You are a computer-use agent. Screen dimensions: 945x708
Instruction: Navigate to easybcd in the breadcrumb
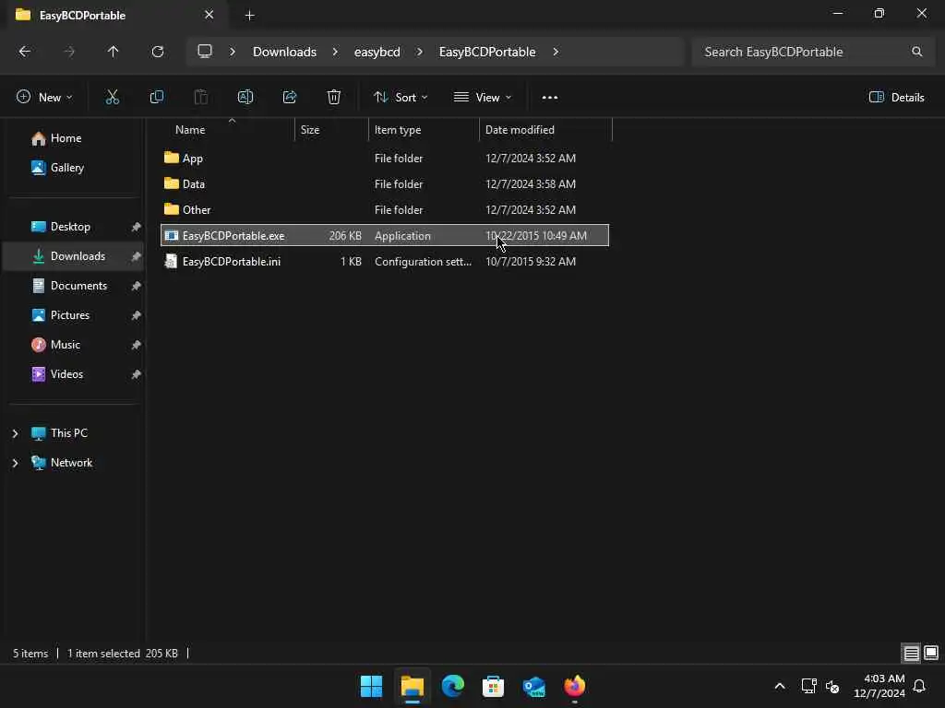coord(377,52)
